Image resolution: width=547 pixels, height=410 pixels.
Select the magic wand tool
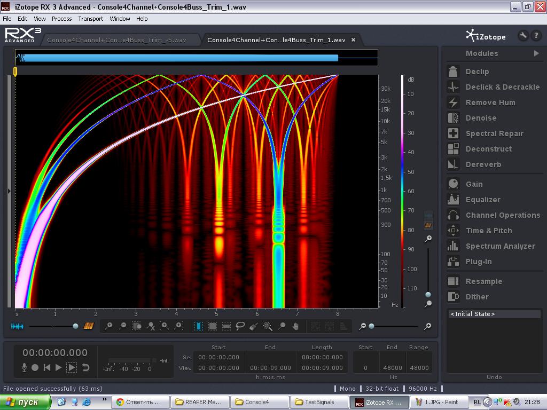click(x=268, y=326)
